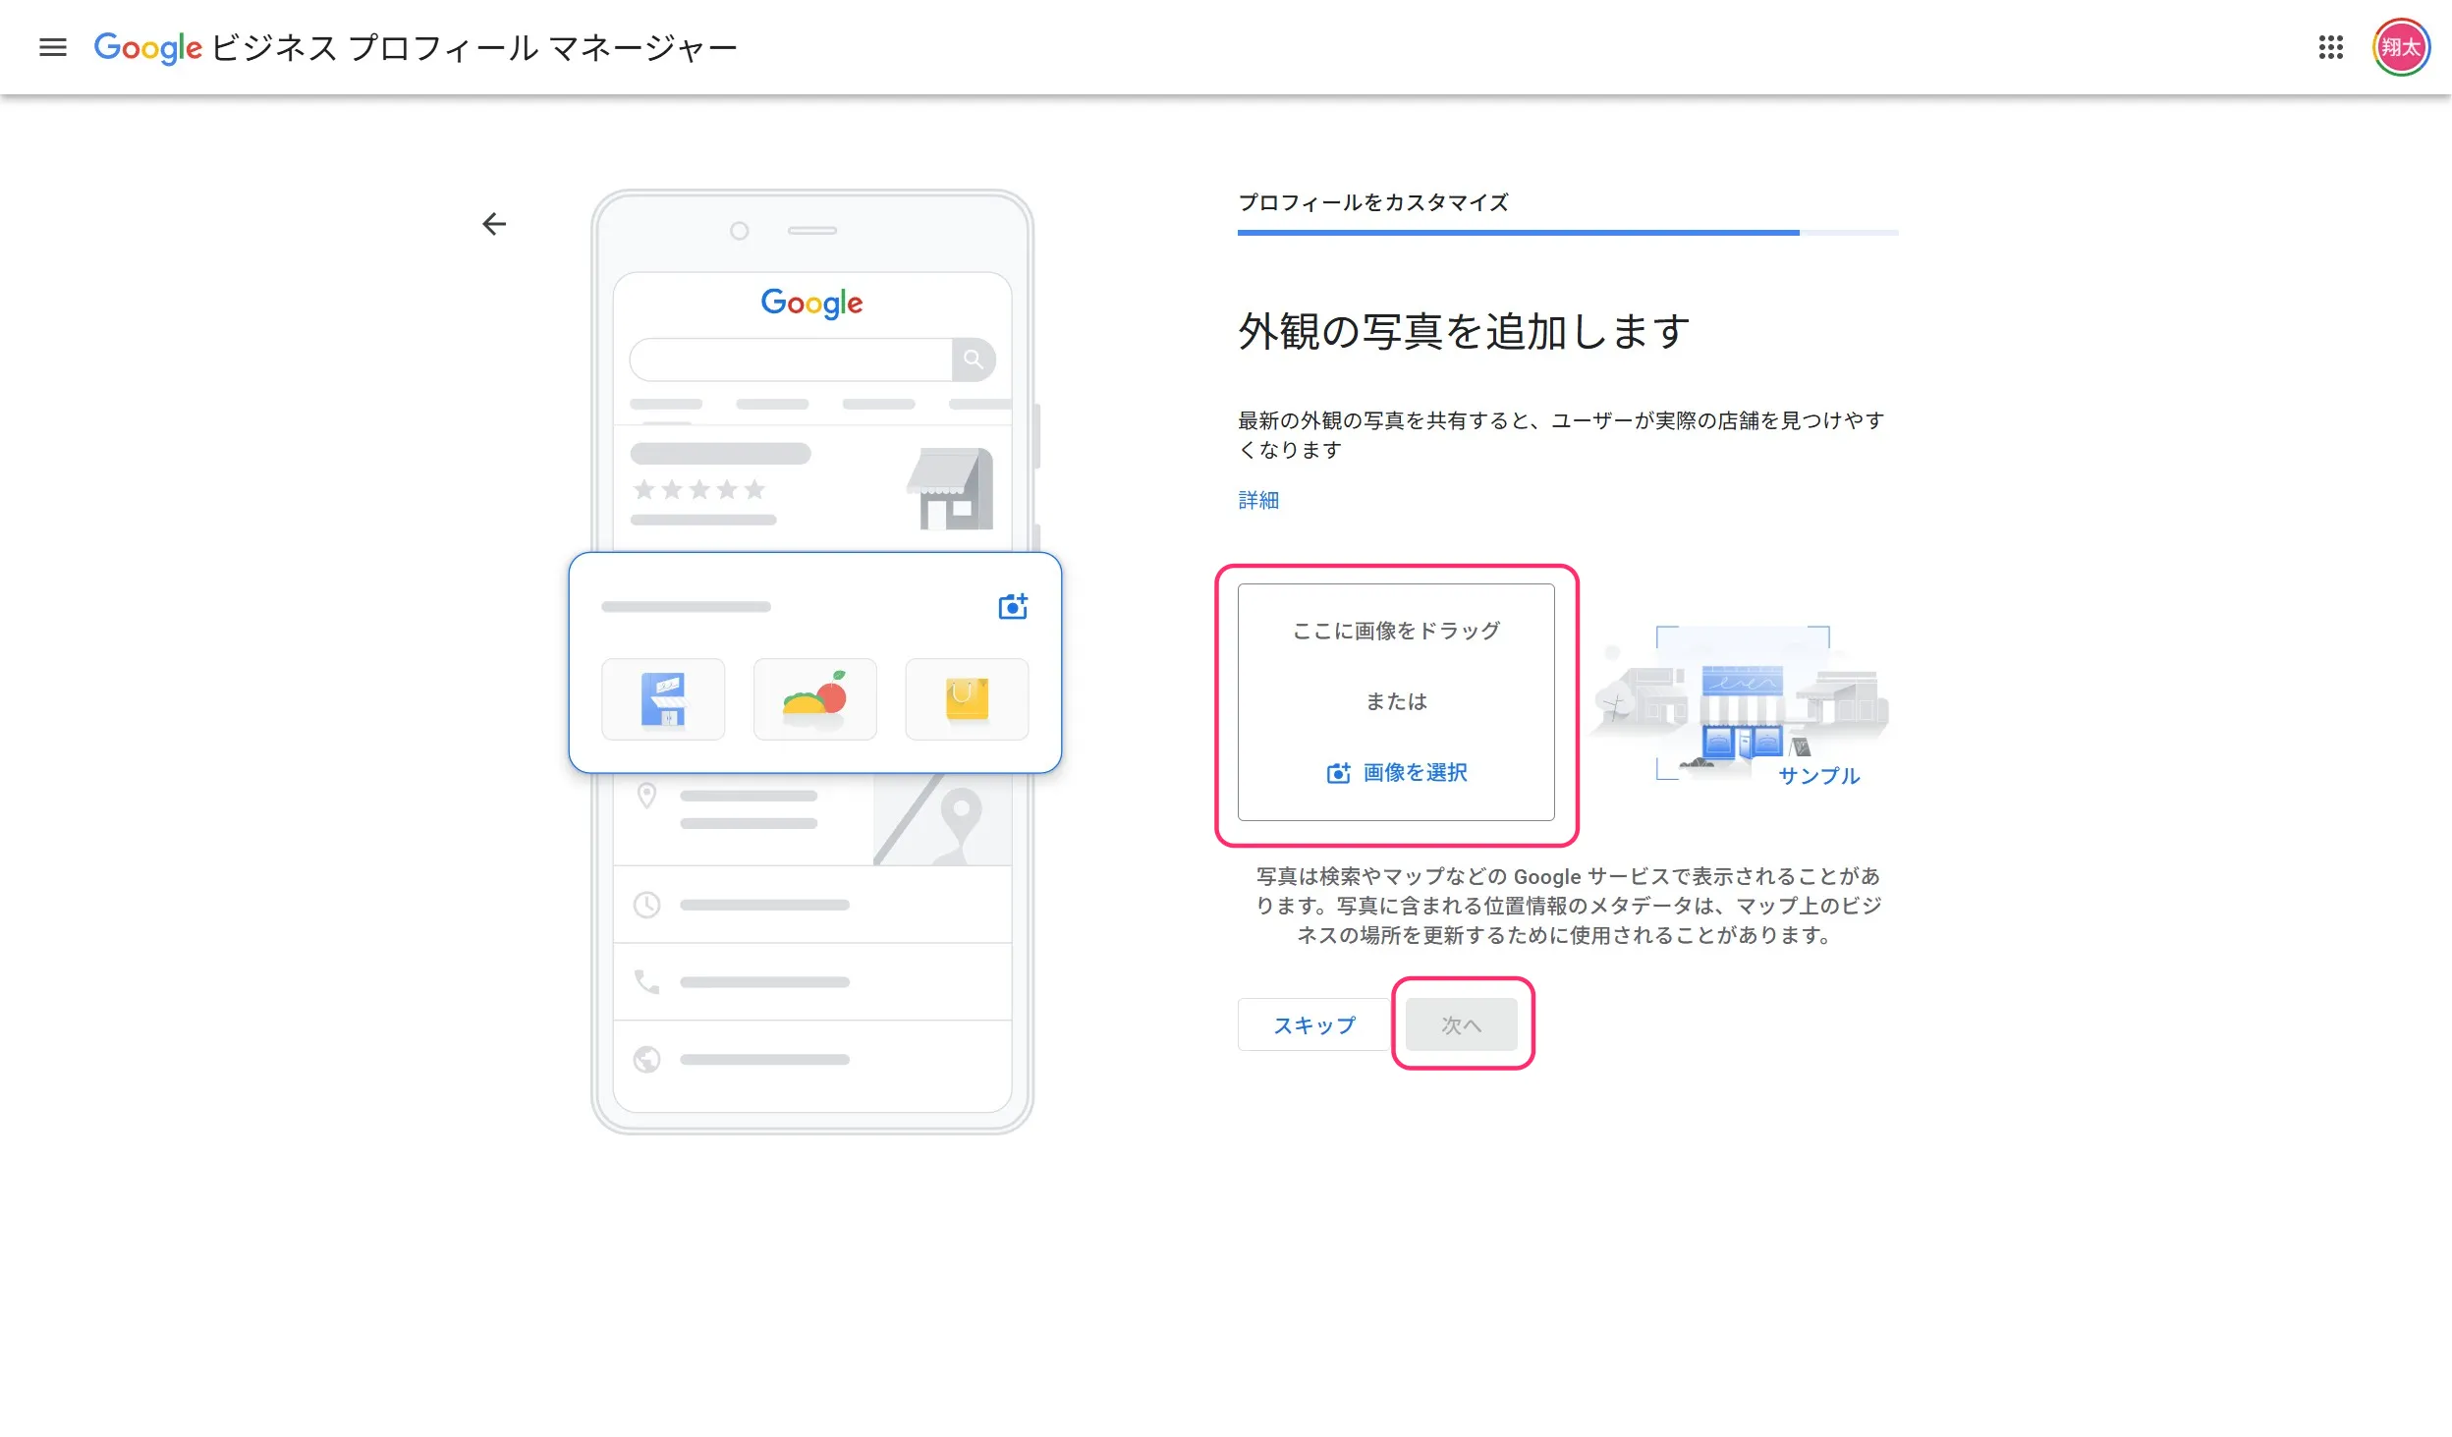Open the Google apps grid
This screenshot has height=1437, width=2452.
coord(2330,47)
